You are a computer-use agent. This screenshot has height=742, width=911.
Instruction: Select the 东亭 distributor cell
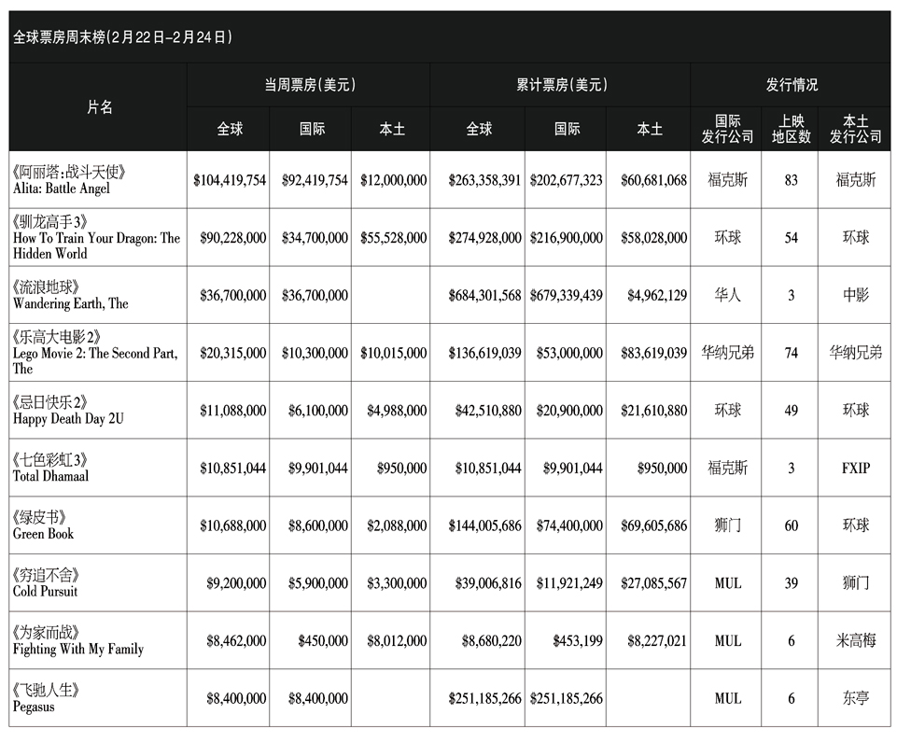point(855,698)
